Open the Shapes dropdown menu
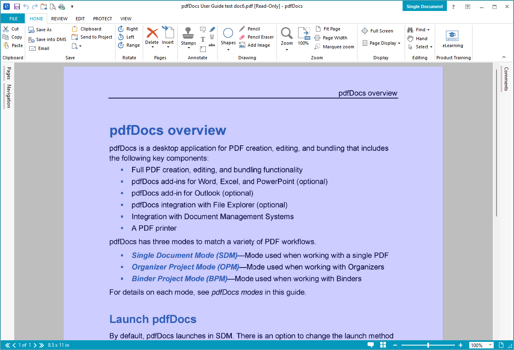Image resolution: width=514 pixels, height=350 pixels. click(x=228, y=39)
